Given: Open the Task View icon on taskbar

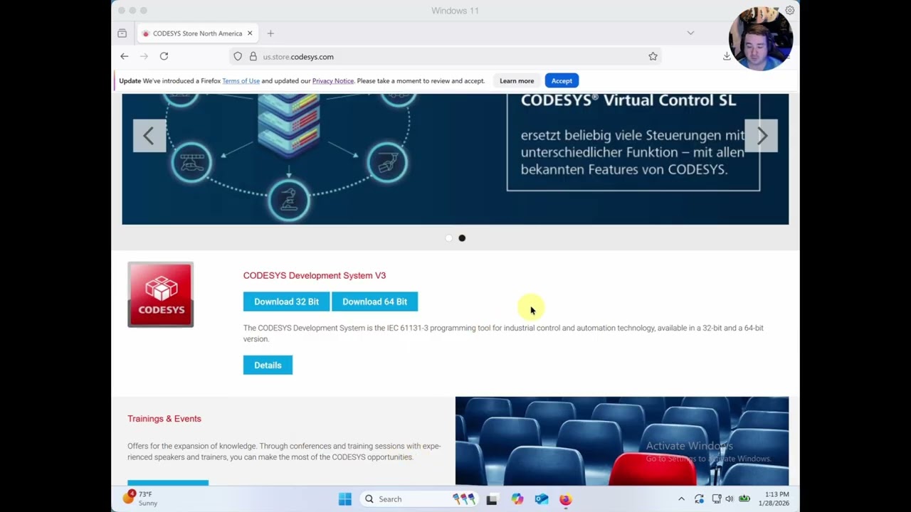Looking at the screenshot, I should tap(491, 499).
